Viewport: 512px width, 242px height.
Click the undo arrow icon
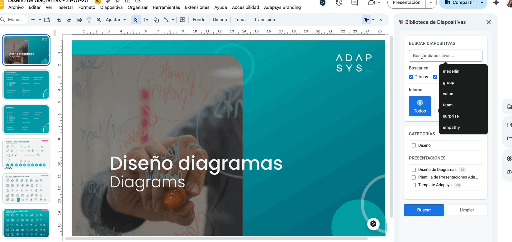tap(59, 20)
